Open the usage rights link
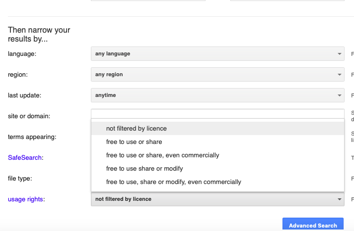The height and width of the screenshot is (231, 354). (x=26, y=199)
